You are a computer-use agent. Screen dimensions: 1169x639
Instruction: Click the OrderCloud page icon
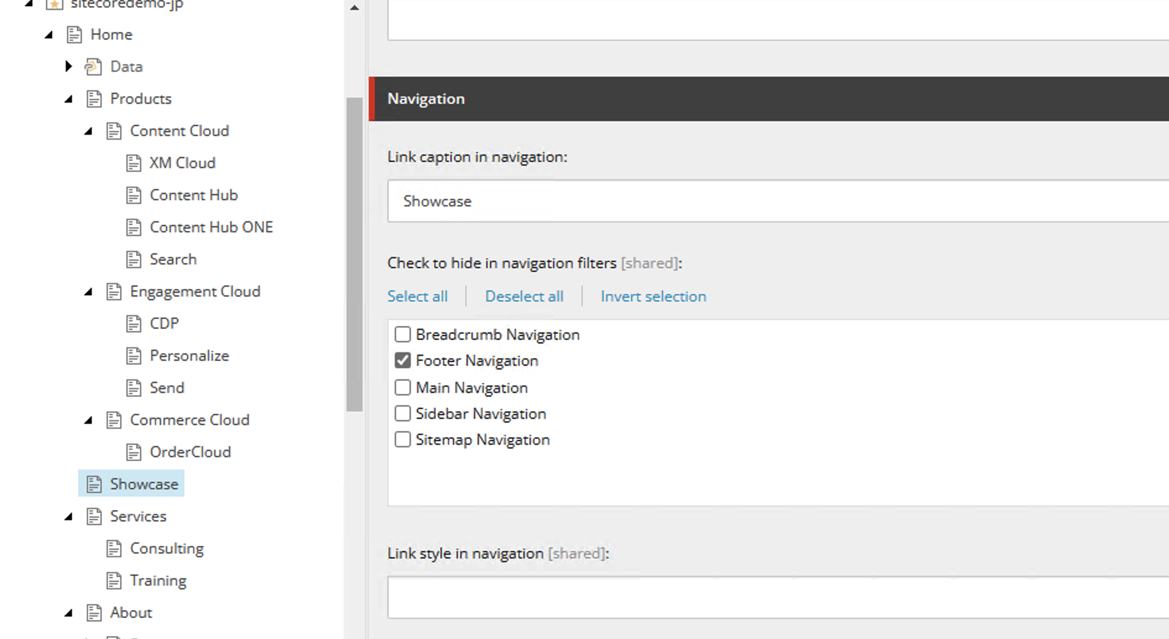(x=134, y=452)
